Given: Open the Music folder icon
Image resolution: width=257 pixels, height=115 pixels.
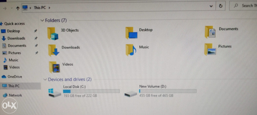Looking at the screenshot, I should tap(131, 50).
